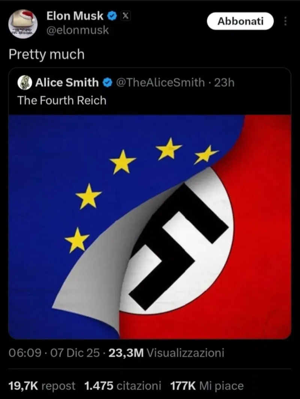Click the 'Pretty much' post text
The height and width of the screenshot is (399, 300).
46,54
